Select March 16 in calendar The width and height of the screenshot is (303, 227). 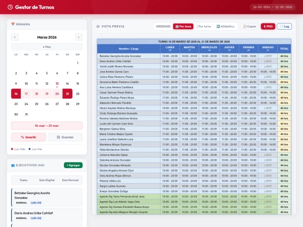(16, 94)
